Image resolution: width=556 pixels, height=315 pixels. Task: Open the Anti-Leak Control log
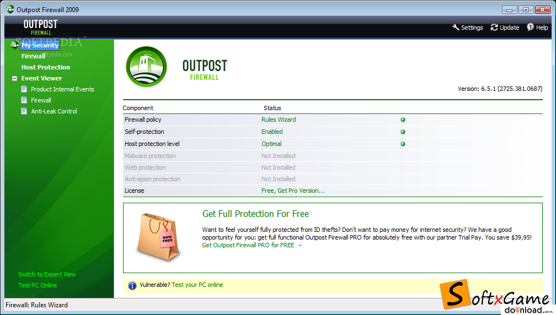54,111
